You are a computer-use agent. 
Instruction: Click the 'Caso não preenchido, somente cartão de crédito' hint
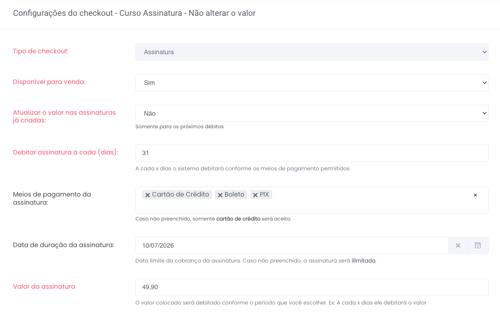pos(213,219)
